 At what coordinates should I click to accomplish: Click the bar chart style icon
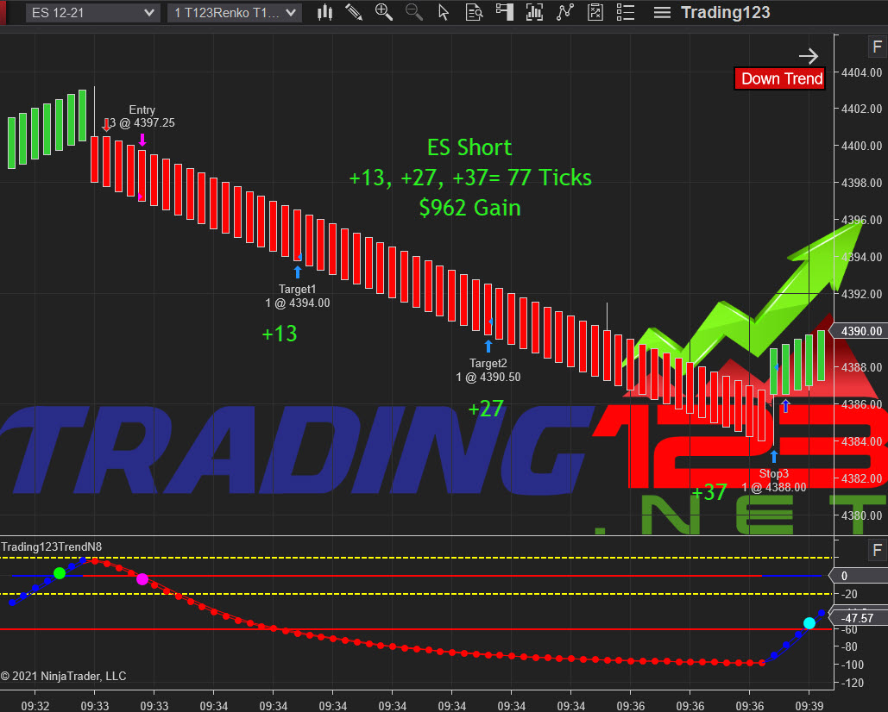click(324, 12)
